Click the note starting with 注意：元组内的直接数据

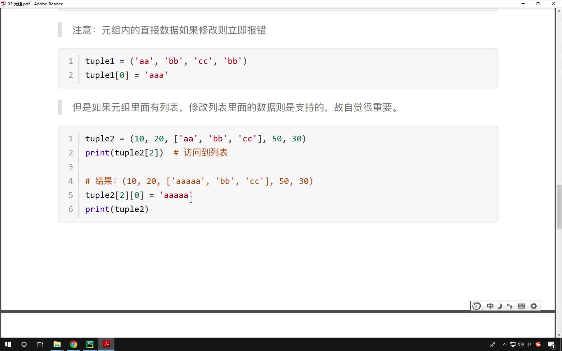pyautogui.click(x=169, y=30)
